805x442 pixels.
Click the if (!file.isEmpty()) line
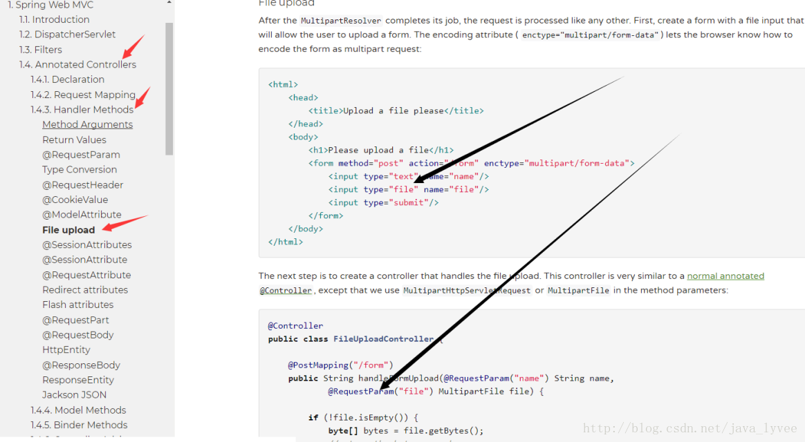(364, 418)
